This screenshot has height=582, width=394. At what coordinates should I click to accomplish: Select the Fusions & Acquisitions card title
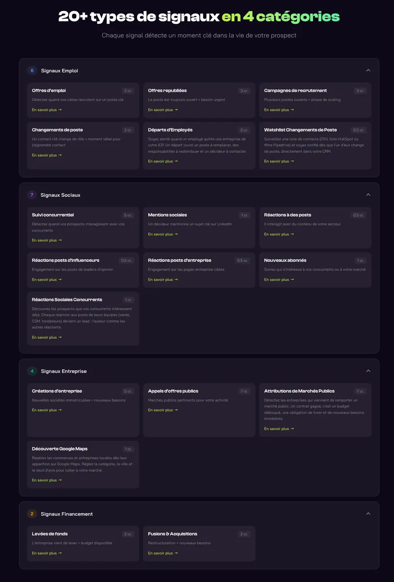coord(173,534)
